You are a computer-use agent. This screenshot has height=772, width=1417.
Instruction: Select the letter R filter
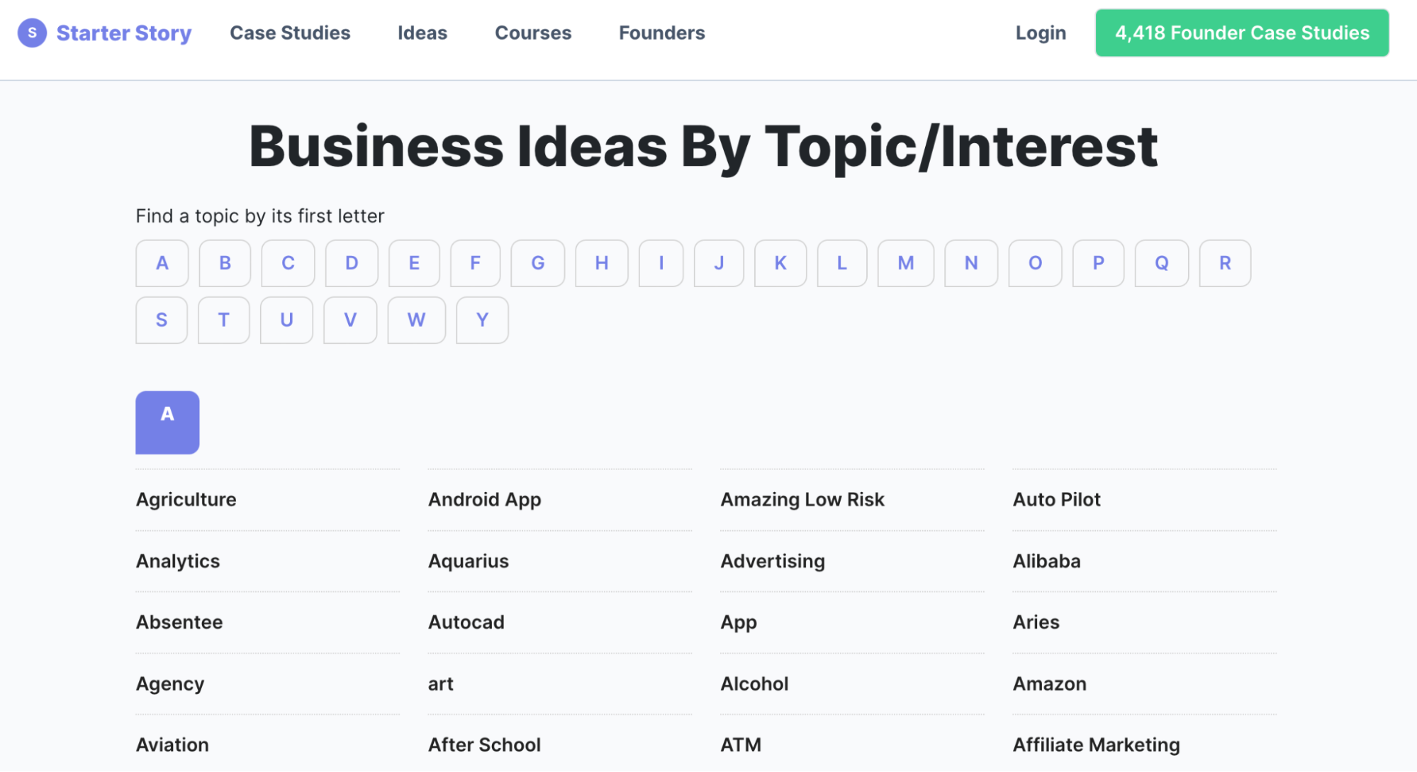click(1225, 263)
